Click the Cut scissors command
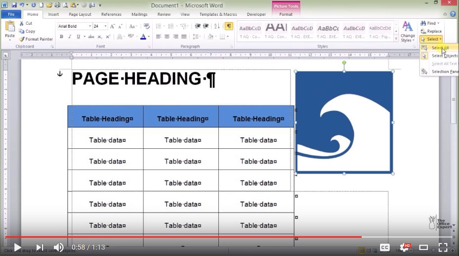Viewport: 459px width, 256px height. tap(26, 23)
